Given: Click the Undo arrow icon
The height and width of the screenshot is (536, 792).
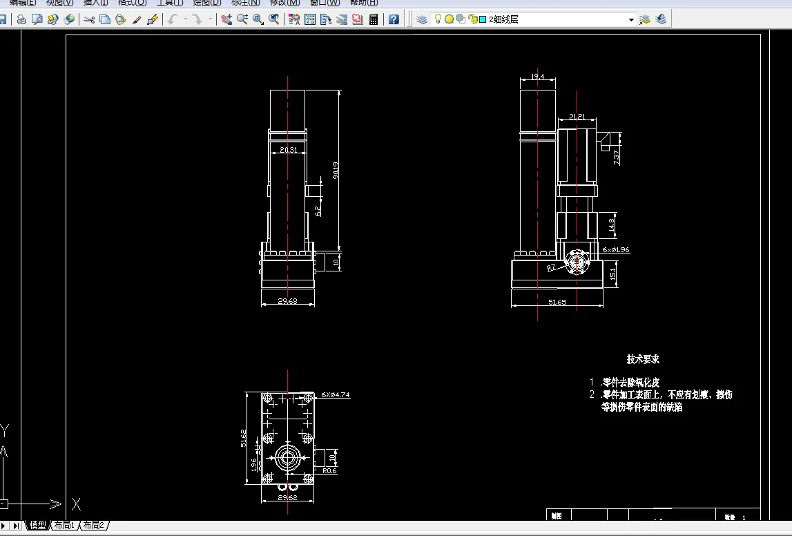Looking at the screenshot, I should point(173,19).
